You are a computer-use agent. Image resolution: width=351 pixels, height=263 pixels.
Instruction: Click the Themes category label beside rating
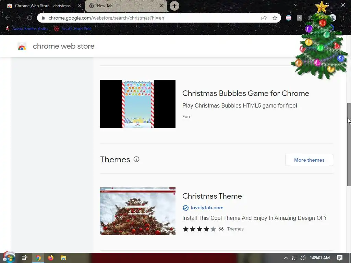[235, 229]
